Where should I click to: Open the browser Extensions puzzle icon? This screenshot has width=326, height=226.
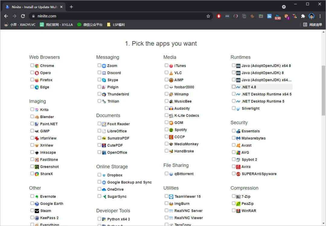click(x=303, y=16)
